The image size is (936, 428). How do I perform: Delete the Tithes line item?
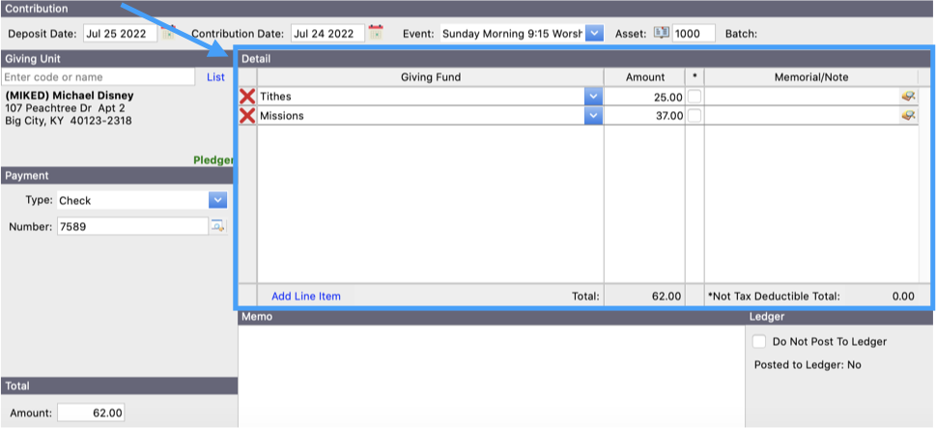[x=247, y=97]
